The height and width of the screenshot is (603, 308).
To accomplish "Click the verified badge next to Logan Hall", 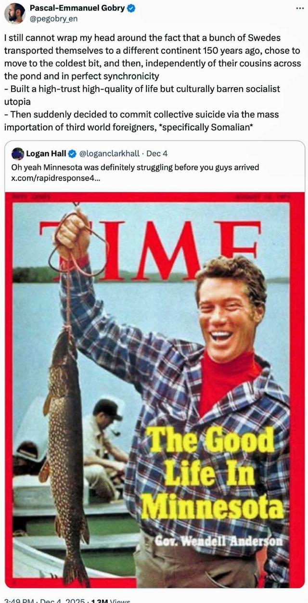I will point(72,154).
